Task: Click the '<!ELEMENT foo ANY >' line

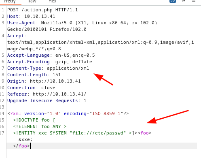Action: 40,126
